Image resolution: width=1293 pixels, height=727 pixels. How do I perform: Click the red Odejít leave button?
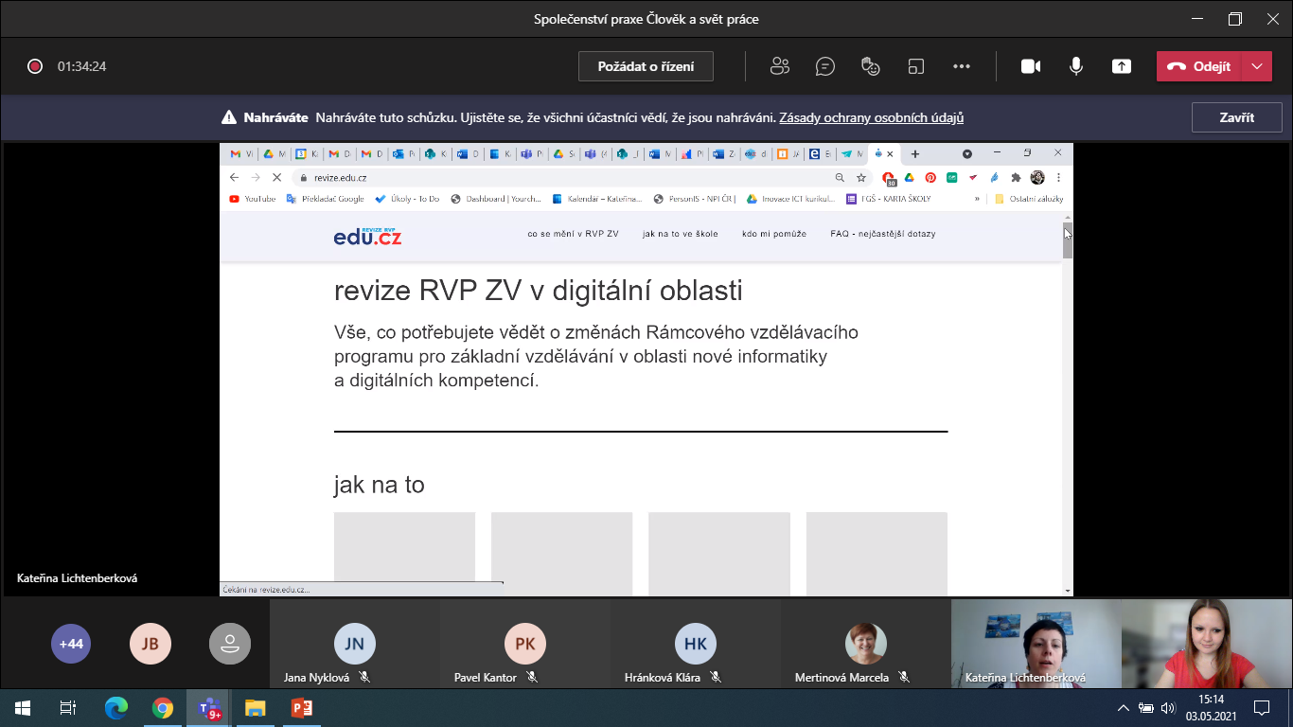click(1199, 66)
